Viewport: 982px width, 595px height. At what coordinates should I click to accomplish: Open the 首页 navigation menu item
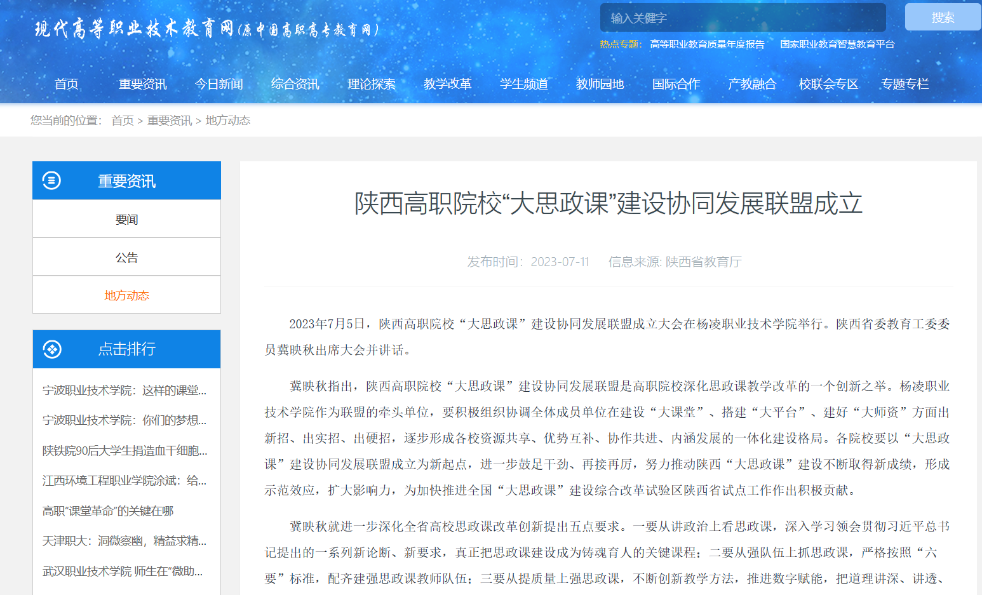pos(66,84)
